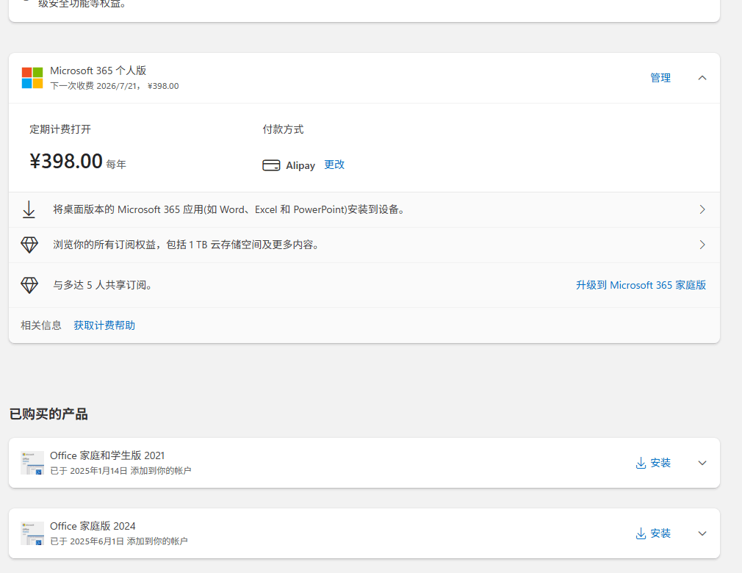Click 升级到 Microsoft 365 家庭版 link
Viewport: 742px width, 573px height.
point(641,285)
